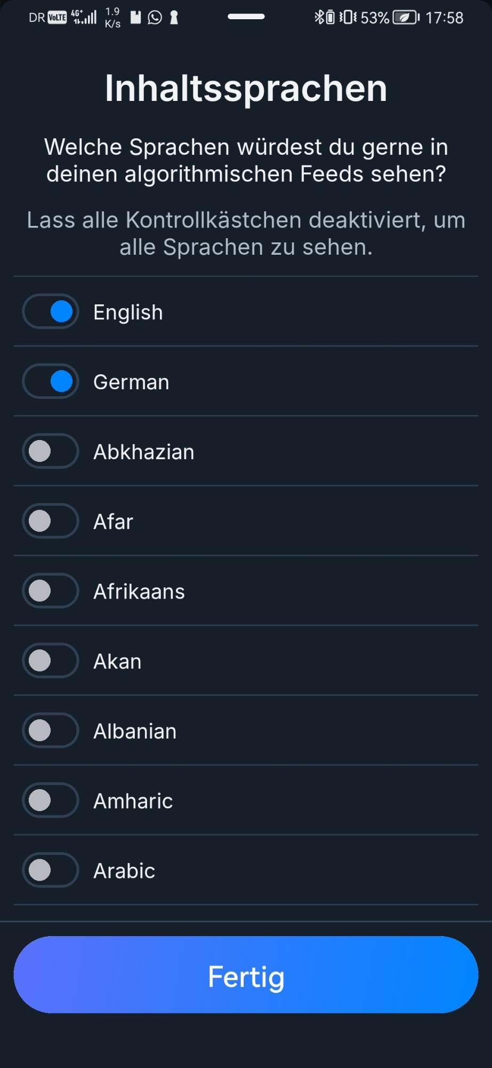Screen dimensions: 492x1068
Task: Toggle the Akan language switch
Action: tap(51, 661)
